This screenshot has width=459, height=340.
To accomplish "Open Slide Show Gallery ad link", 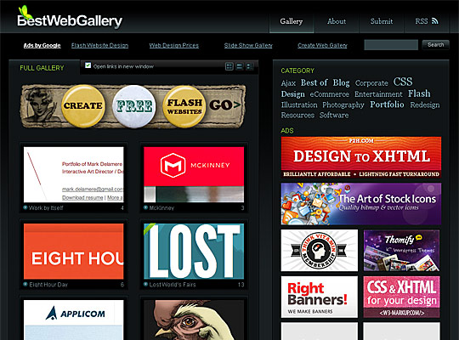I will 248,45.
